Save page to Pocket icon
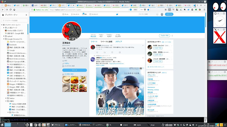 145,10
